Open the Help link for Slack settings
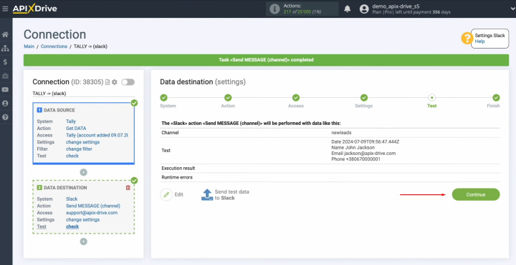Screen dimensions: 516x265 click(x=479, y=41)
